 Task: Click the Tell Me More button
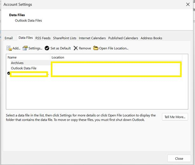click(x=175, y=117)
